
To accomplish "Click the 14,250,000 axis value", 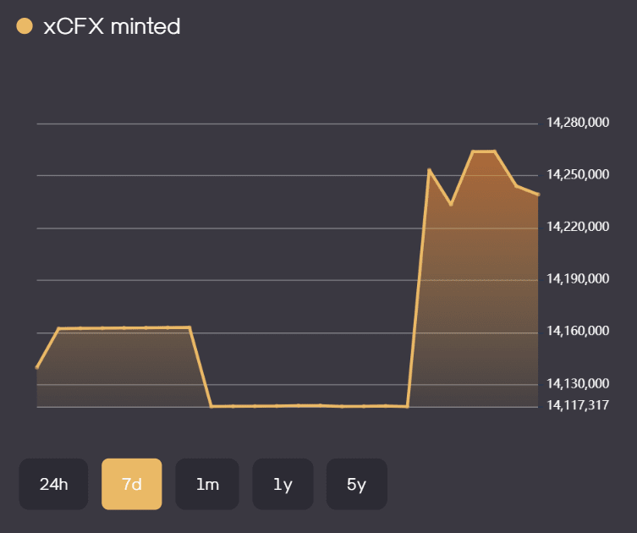I will click(577, 174).
